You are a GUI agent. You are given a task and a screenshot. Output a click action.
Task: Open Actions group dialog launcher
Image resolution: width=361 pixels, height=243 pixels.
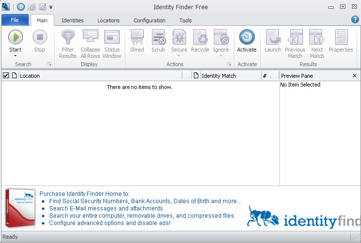coord(229,64)
